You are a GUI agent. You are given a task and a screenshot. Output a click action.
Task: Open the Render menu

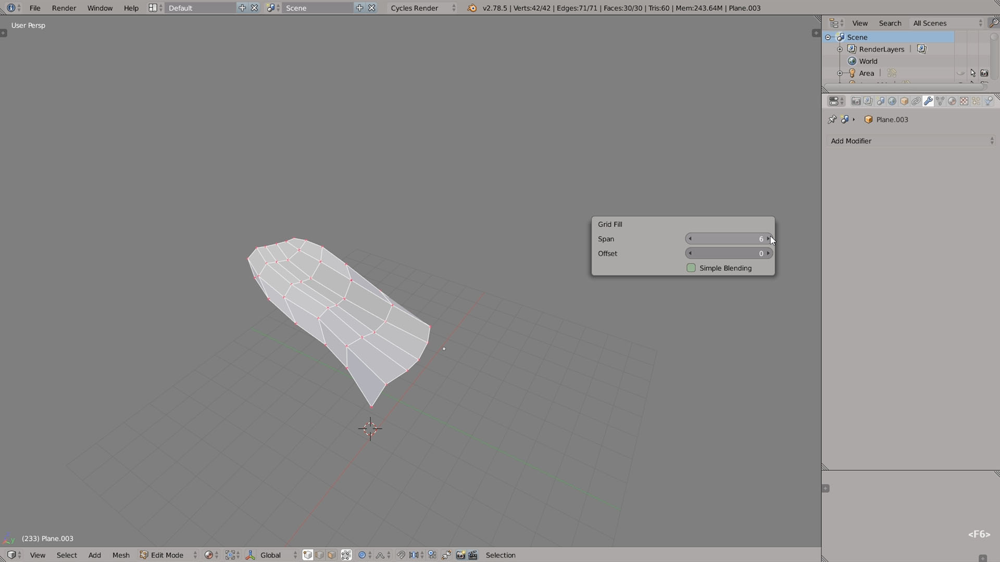click(x=64, y=8)
